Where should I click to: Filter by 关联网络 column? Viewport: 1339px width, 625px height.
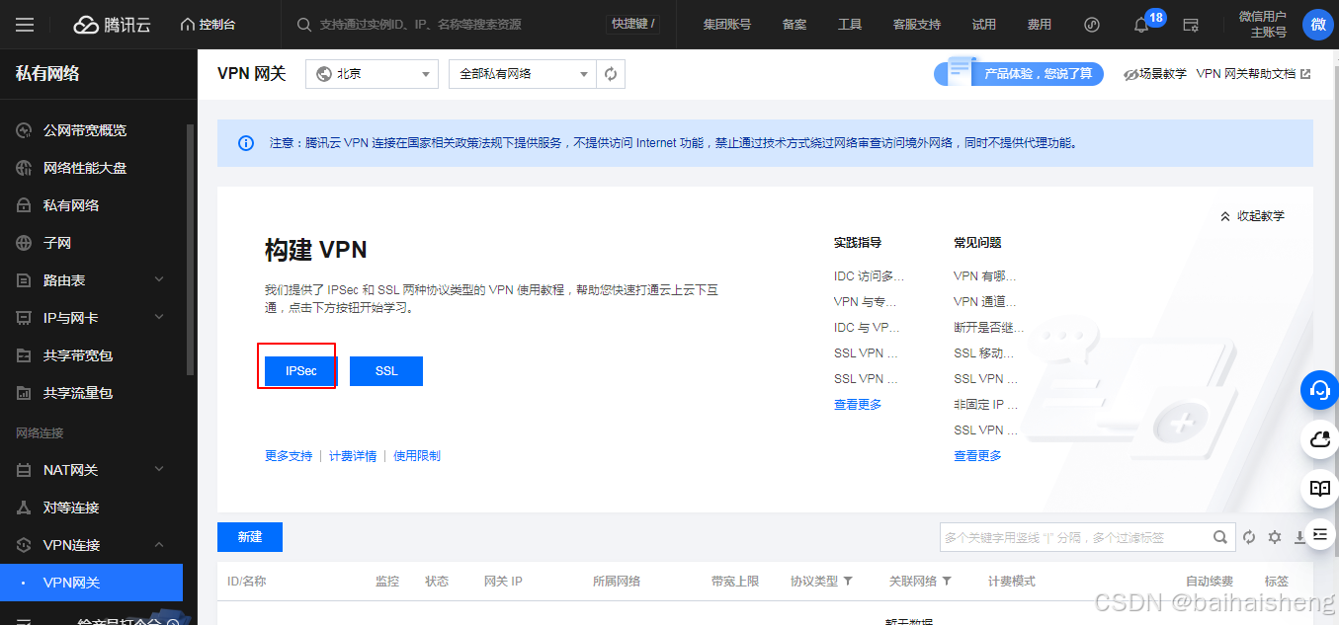pos(947,582)
